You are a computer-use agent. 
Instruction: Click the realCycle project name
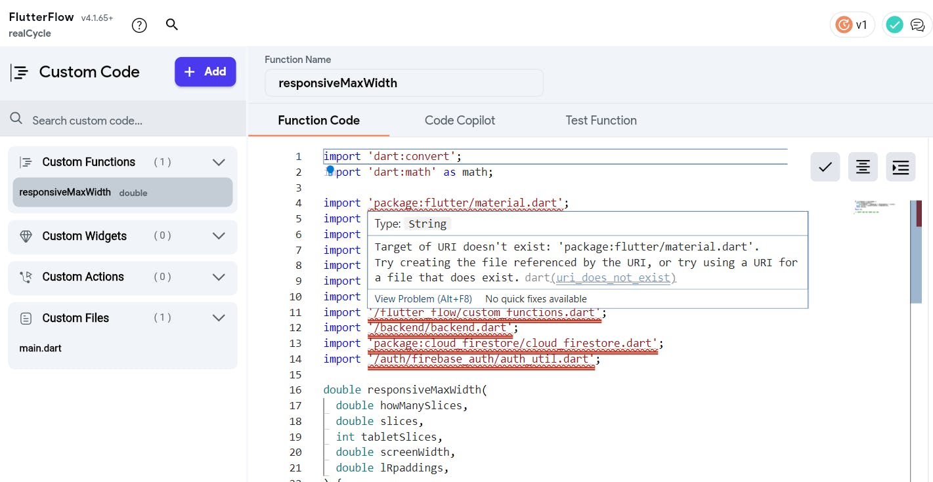[30, 33]
